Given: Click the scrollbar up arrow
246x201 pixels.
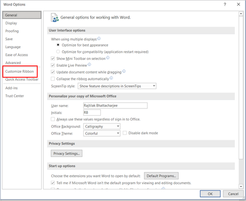Looking at the screenshot, I should [241, 14].
